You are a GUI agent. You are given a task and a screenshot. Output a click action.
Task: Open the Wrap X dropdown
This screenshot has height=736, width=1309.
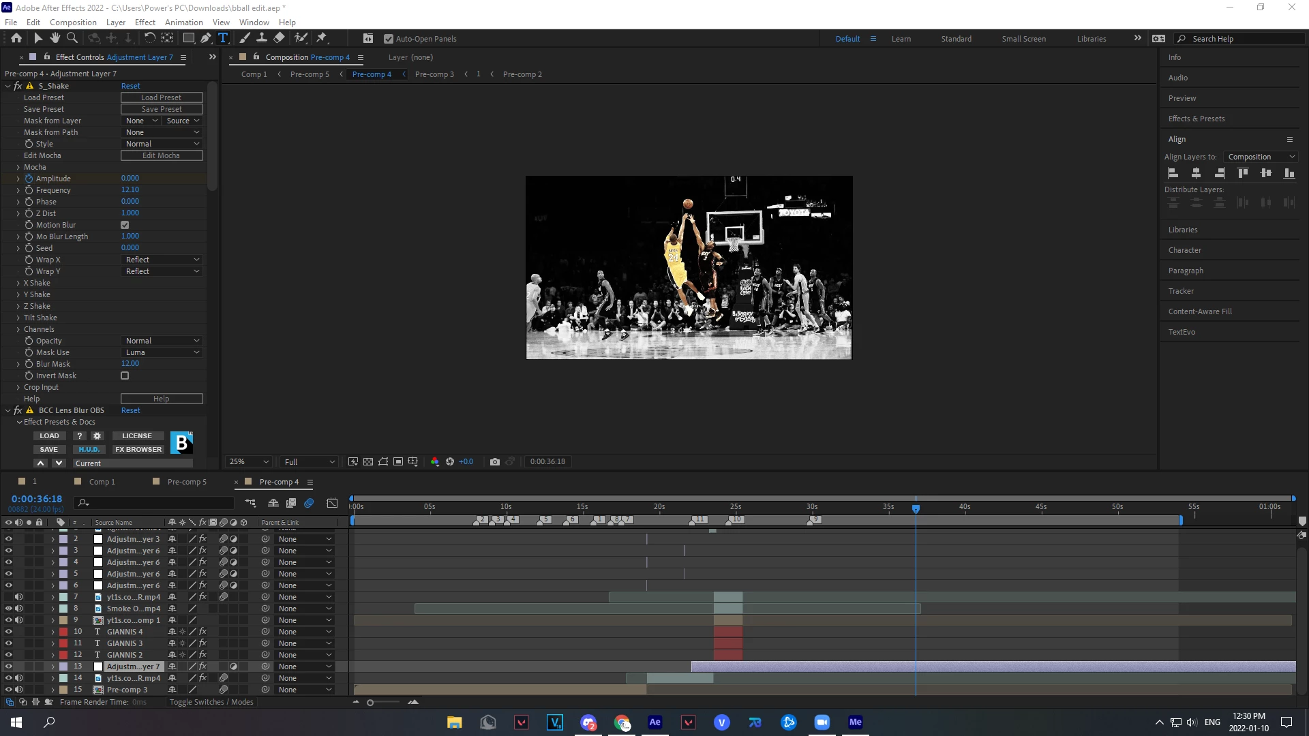(x=162, y=260)
